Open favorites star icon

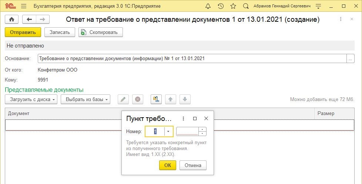point(233,6)
